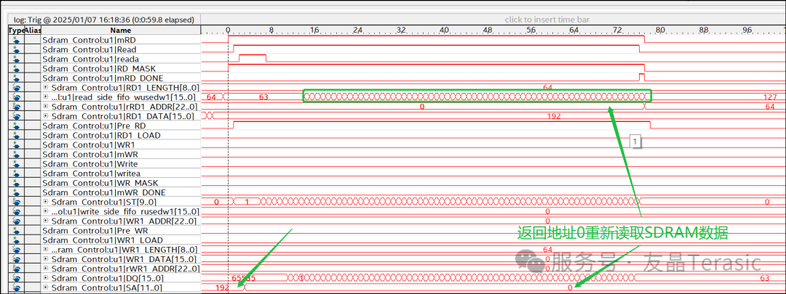786x294 pixels.
Task: Click the bus icon for rRD1_ADDR[22..0]
Action: [15, 107]
